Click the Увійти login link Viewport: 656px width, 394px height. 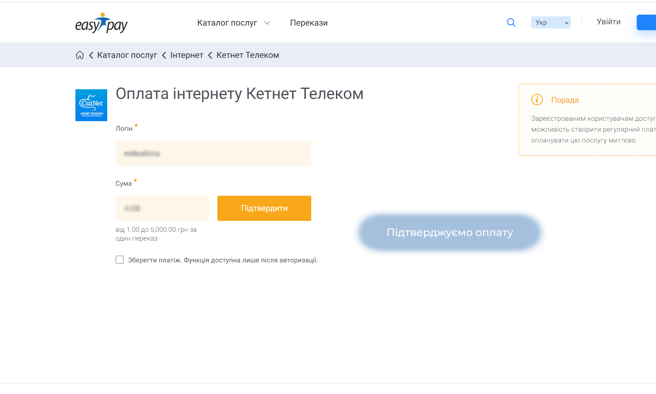tap(609, 22)
